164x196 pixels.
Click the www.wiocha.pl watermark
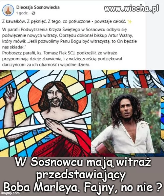(x=132, y=8)
